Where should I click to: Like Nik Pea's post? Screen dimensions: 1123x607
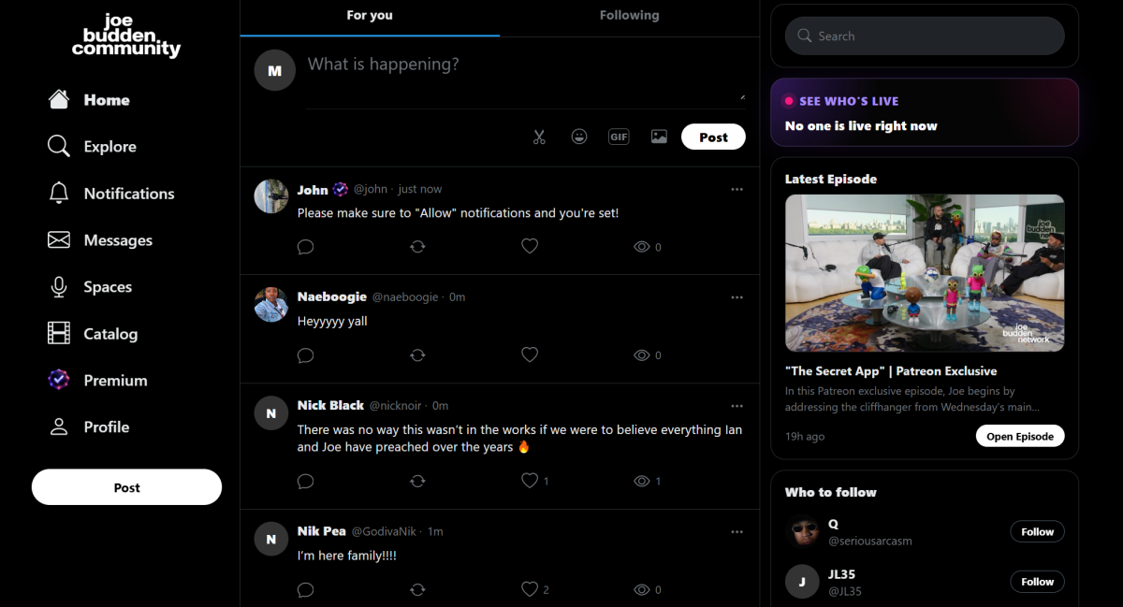[x=530, y=590]
